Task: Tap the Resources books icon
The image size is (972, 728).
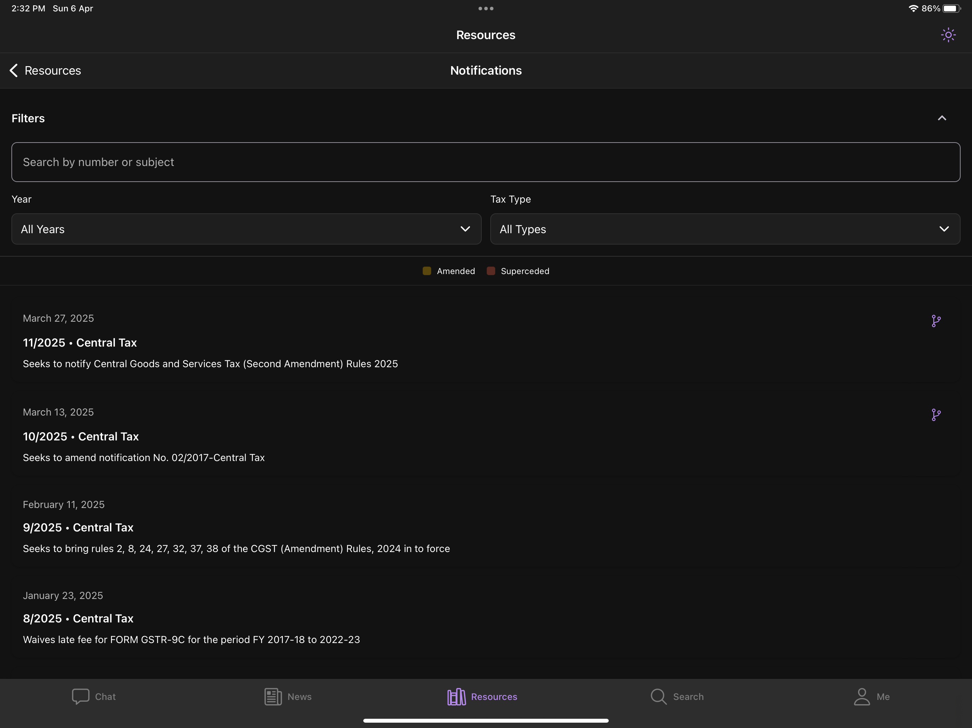Action: coord(456,696)
